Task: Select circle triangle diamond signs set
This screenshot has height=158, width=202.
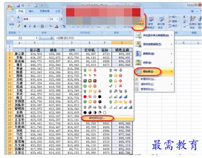Action: pos(116,81)
